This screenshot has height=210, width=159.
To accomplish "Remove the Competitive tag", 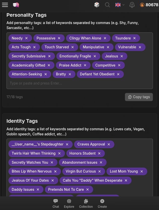I will point(119,65).
